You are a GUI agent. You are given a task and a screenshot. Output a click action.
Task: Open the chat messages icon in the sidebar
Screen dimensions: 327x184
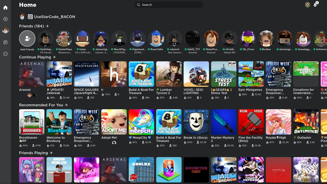pos(5,42)
